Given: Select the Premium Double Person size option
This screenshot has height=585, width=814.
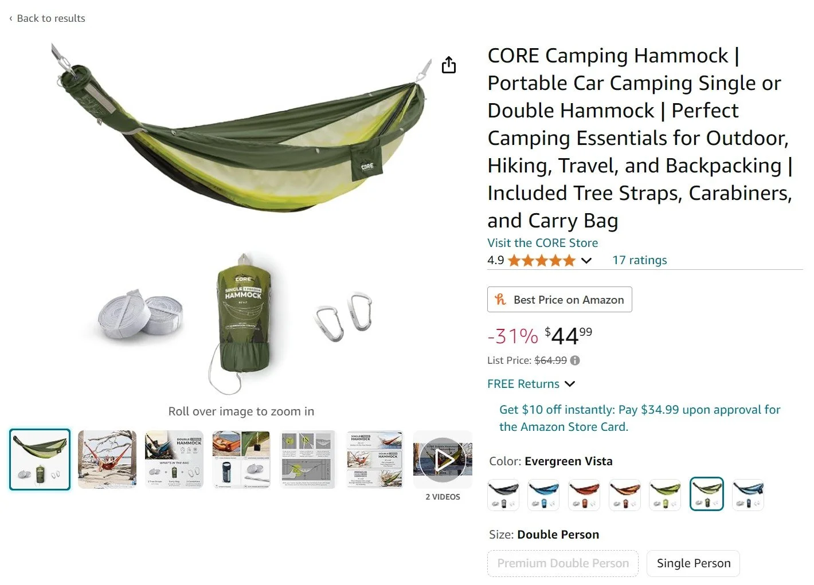Looking at the screenshot, I should [x=563, y=563].
